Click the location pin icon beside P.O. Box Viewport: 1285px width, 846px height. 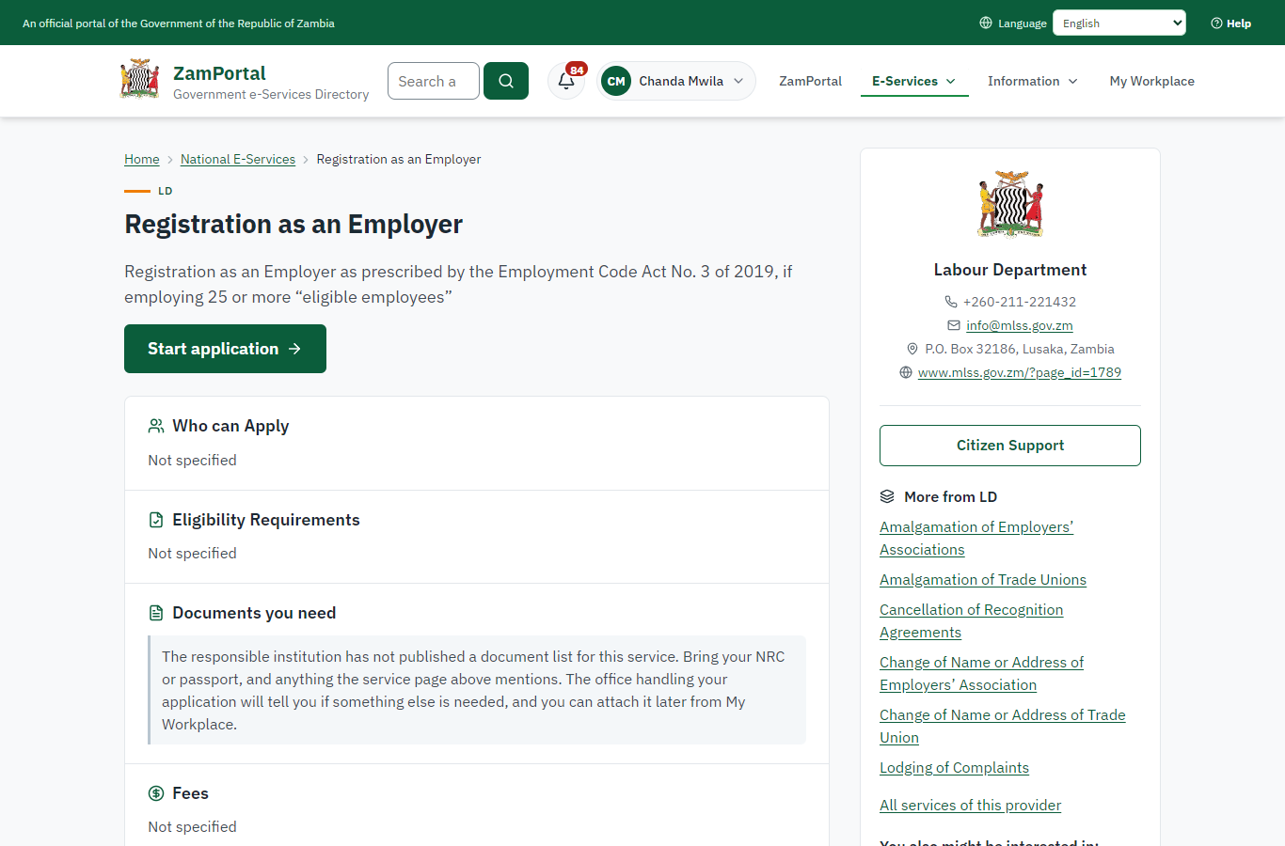[912, 349]
